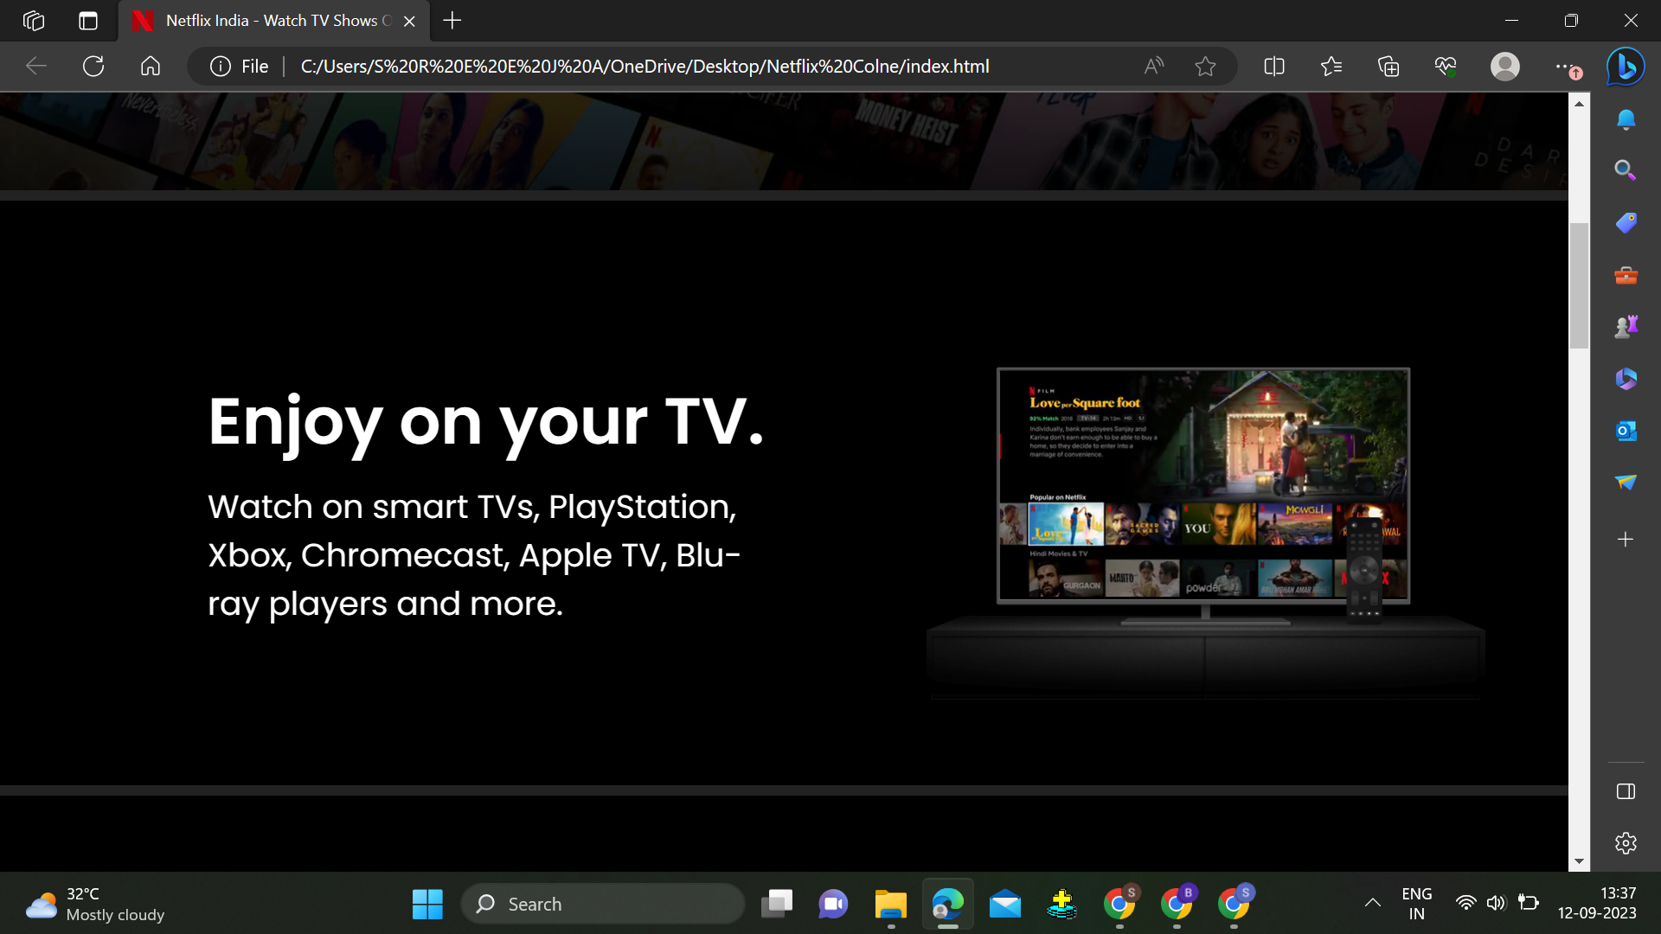
Task: Open the Settings and more menu
Action: pyautogui.click(x=1566, y=66)
